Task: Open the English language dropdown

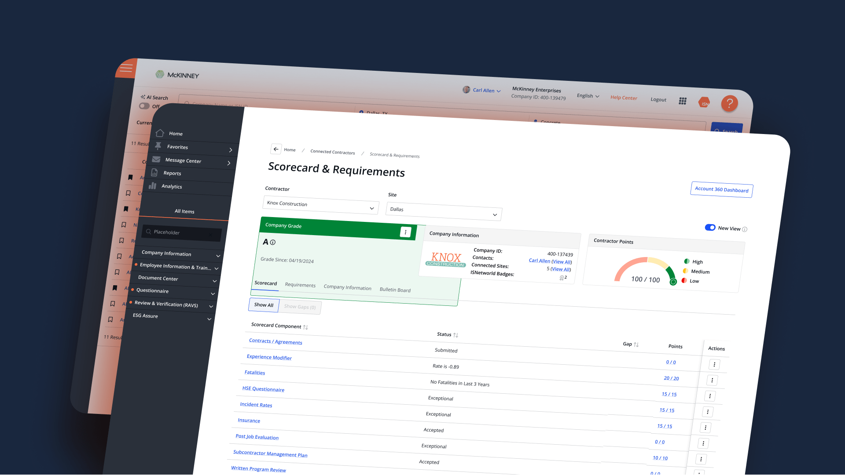Action: coord(588,96)
